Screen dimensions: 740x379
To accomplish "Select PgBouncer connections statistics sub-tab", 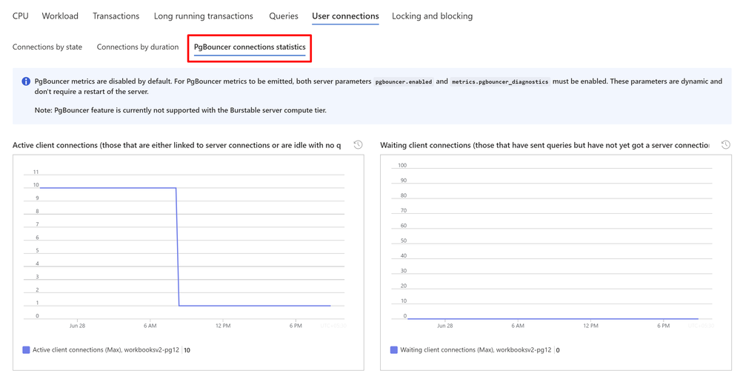I will pos(250,47).
